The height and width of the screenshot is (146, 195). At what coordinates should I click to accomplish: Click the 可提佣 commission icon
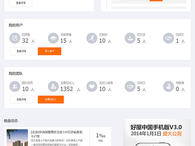(169, 86)
